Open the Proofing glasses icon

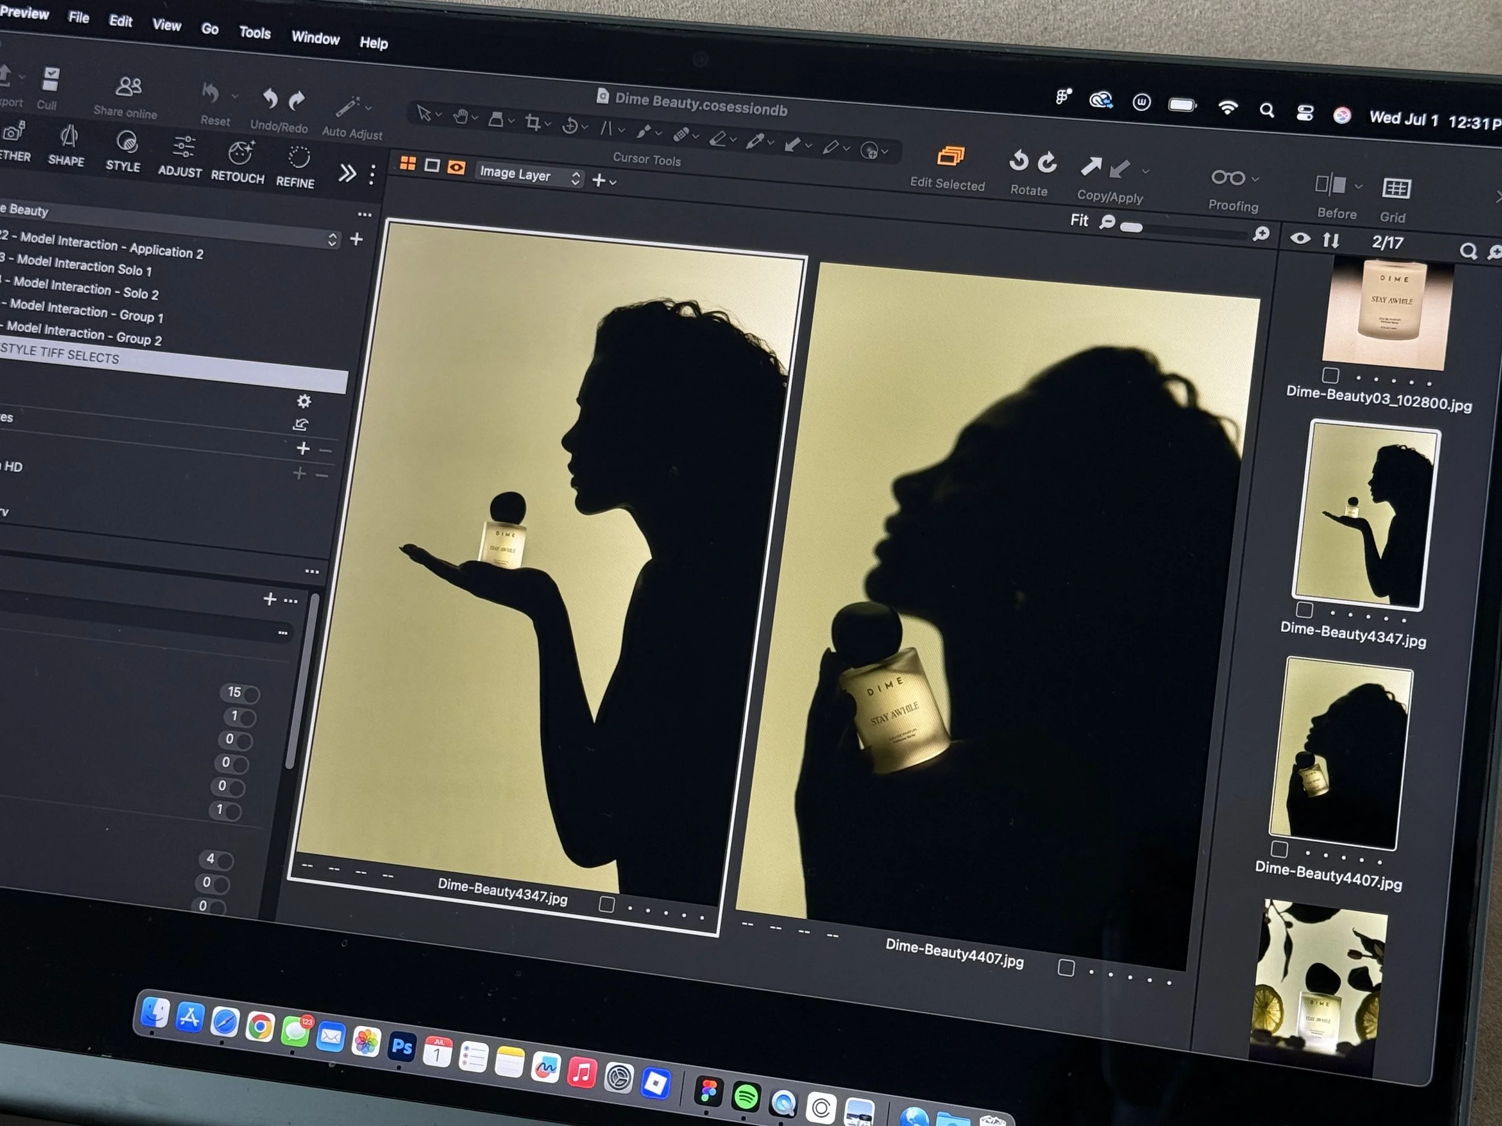pos(1227,177)
